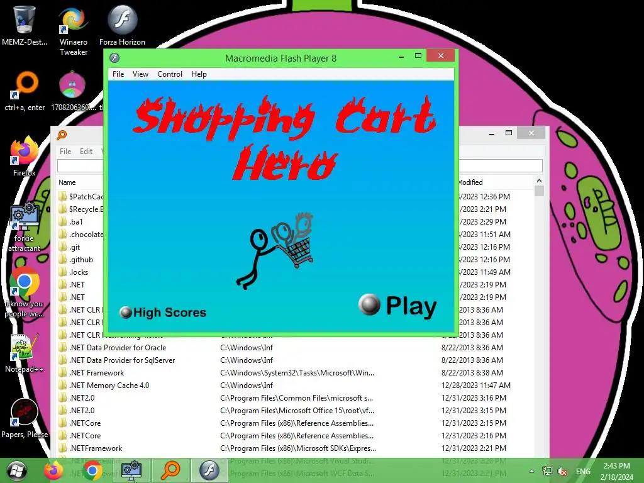Click the Flash Player title bar icon
644x483 pixels.
114,58
